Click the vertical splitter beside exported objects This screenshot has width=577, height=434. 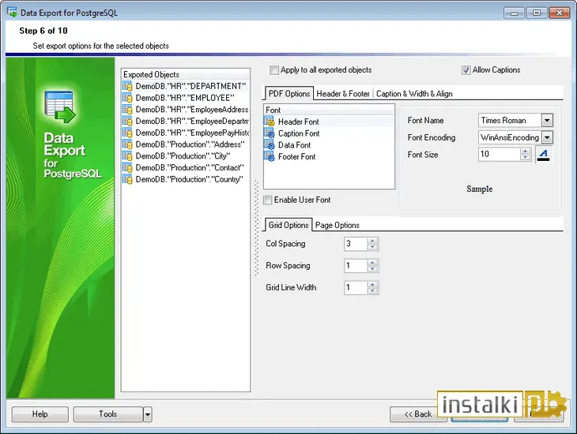256,228
